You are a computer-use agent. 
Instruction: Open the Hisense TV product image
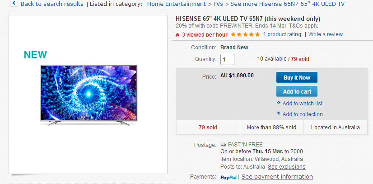(89, 95)
